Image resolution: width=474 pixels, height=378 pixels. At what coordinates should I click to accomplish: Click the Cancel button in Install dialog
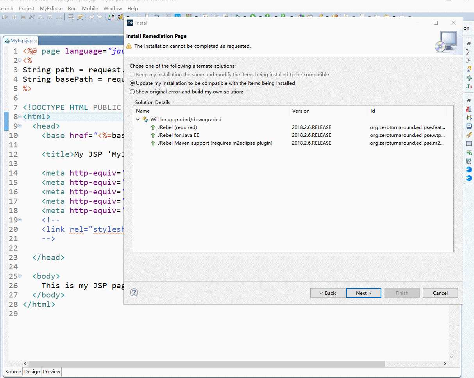click(440, 293)
